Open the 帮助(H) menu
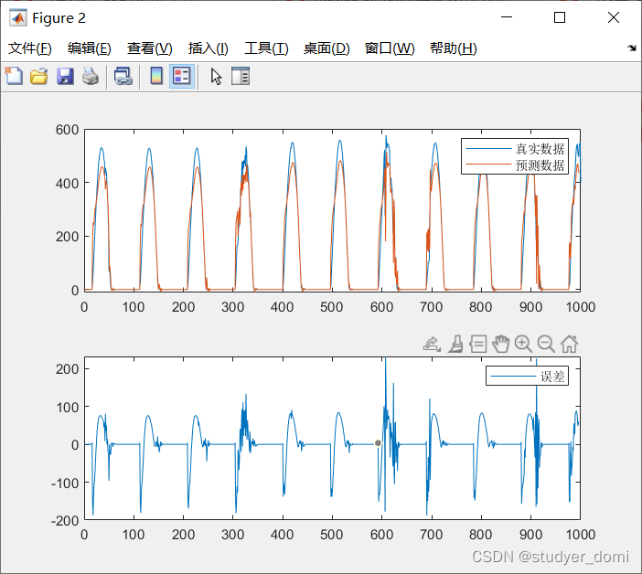This screenshot has width=642, height=574. [454, 48]
